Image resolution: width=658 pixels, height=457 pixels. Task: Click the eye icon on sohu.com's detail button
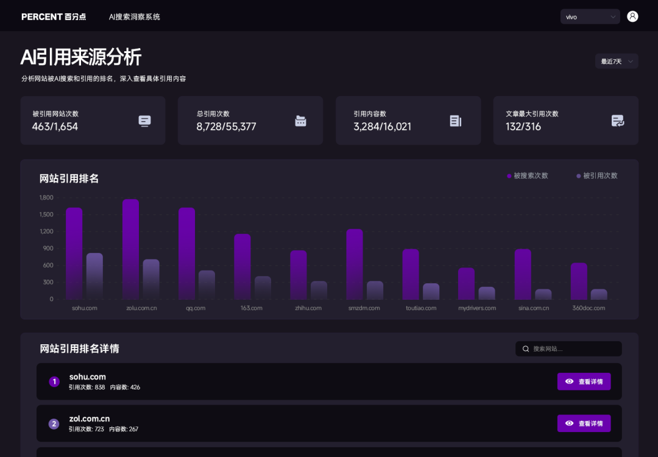tap(570, 381)
